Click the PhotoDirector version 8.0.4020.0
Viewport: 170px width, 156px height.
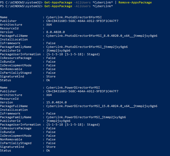click(56, 32)
